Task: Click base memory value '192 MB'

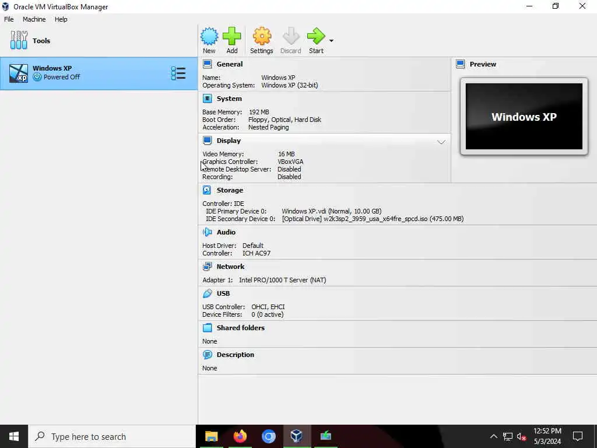Action: point(259,112)
